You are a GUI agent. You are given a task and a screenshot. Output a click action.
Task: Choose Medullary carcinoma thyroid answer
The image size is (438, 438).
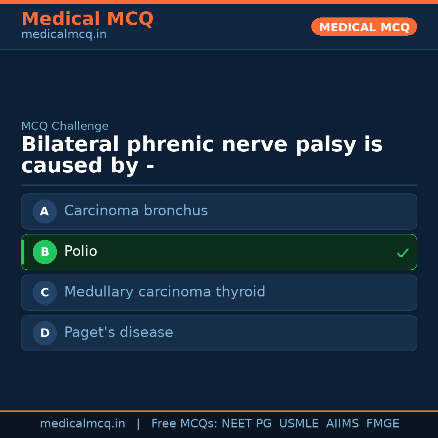(x=165, y=292)
